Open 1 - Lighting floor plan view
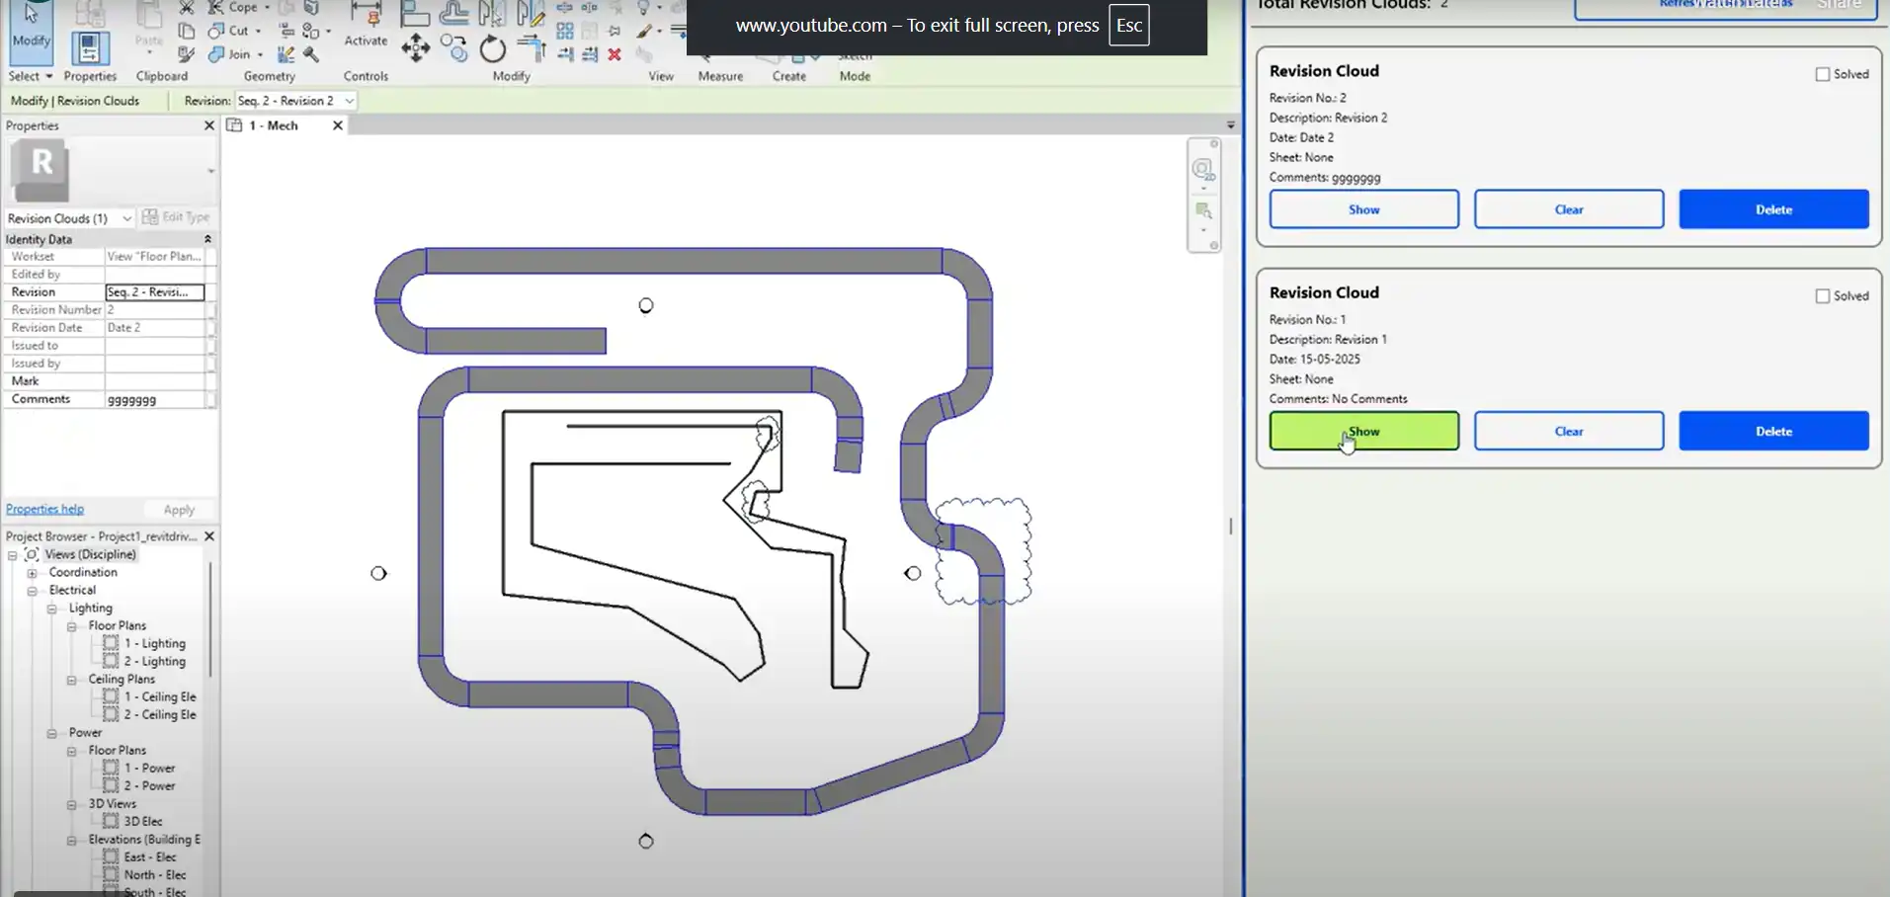Screen dimensions: 1890x897 pos(155,643)
